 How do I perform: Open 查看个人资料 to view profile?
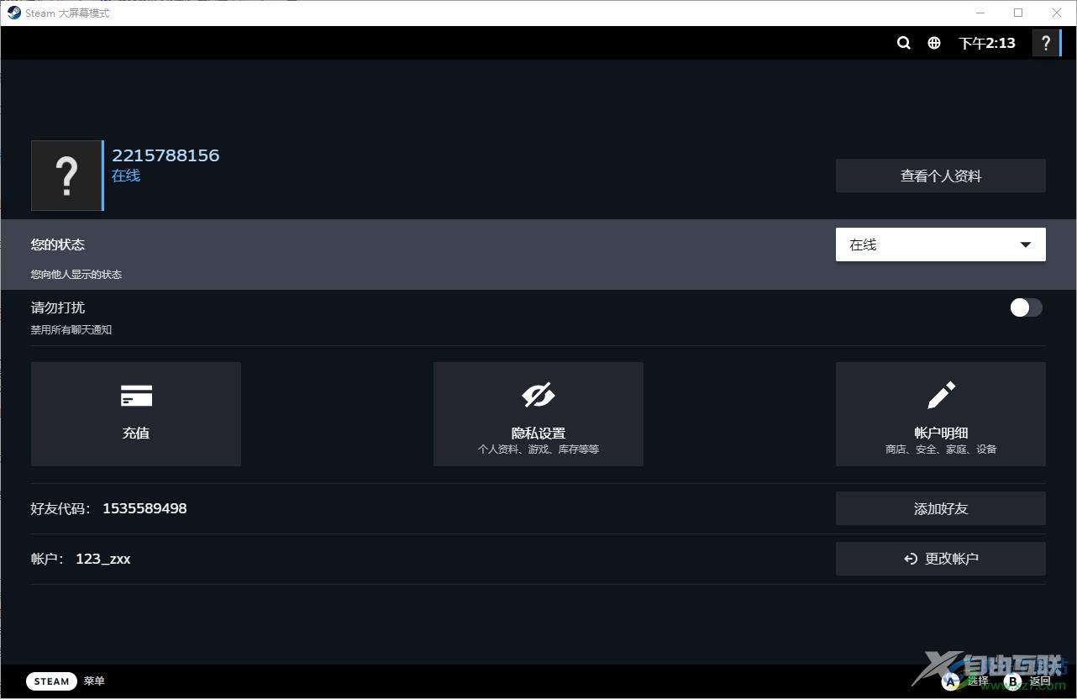[x=941, y=176]
